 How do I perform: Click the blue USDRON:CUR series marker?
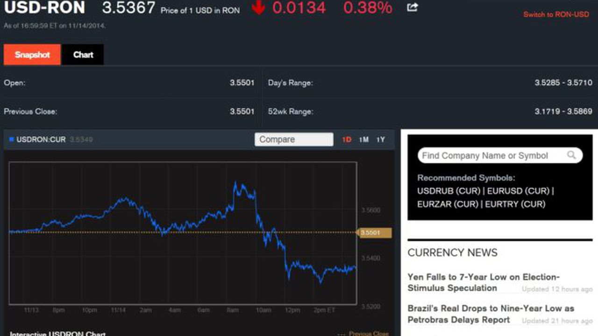point(12,139)
